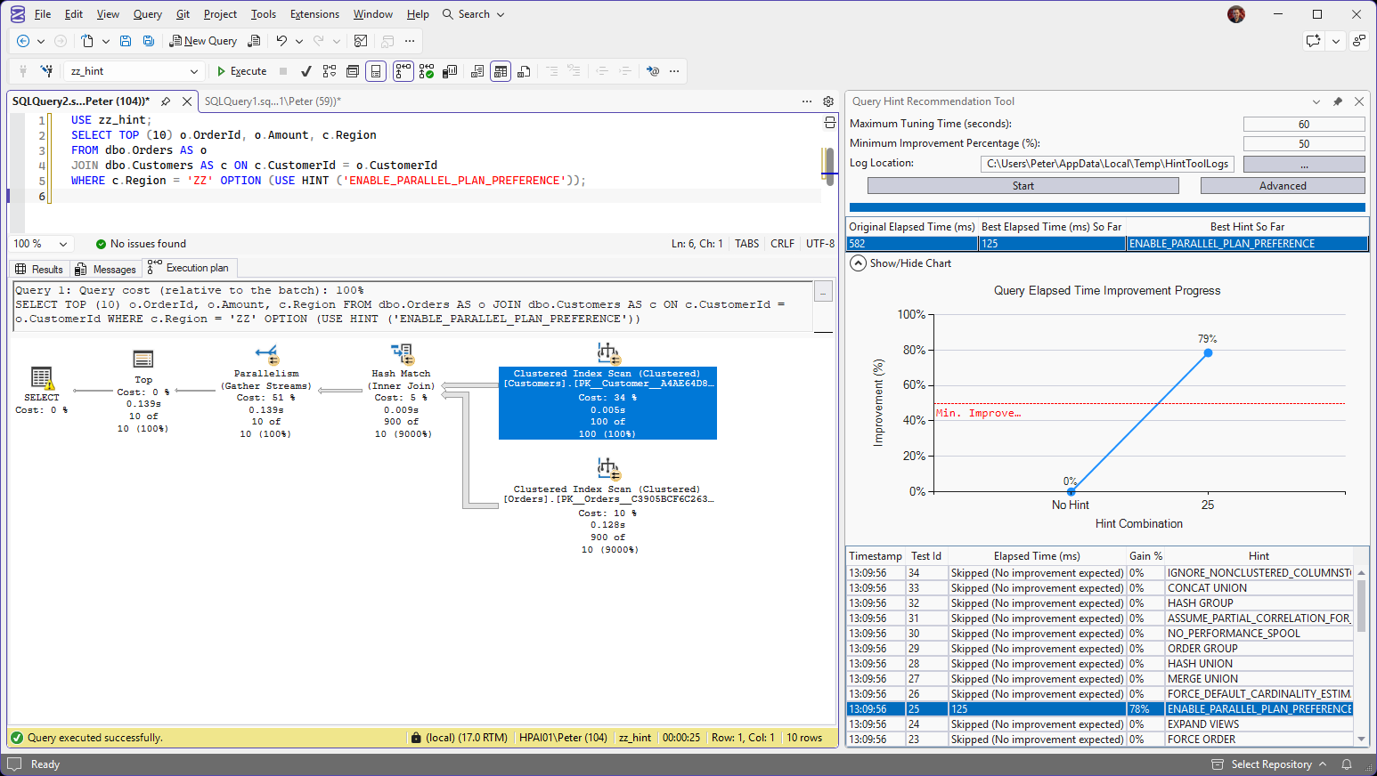Image resolution: width=1377 pixels, height=776 pixels.
Task: Toggle Results to Grid mode
Action: tap(501, 71)
